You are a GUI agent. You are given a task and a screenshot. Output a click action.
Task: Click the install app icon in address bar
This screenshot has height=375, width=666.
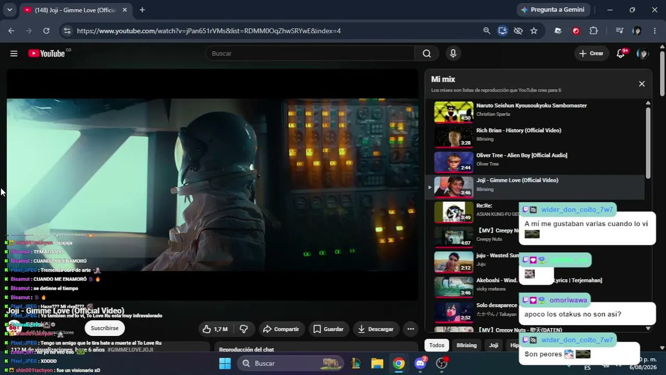click(502, 31)
